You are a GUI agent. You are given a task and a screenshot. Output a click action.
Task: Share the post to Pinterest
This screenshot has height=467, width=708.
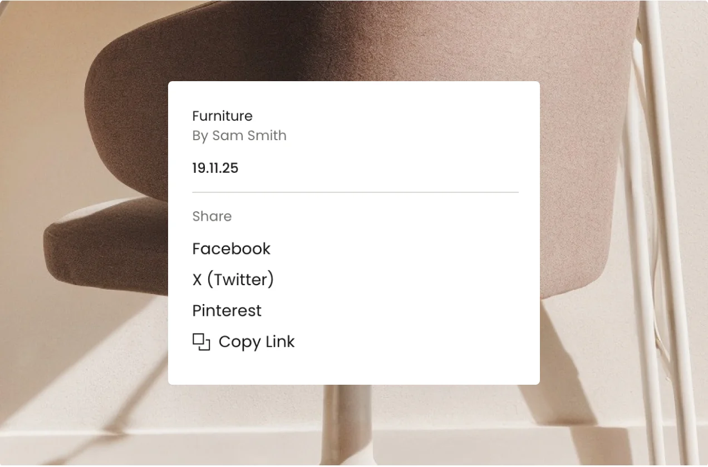(227, 311)
